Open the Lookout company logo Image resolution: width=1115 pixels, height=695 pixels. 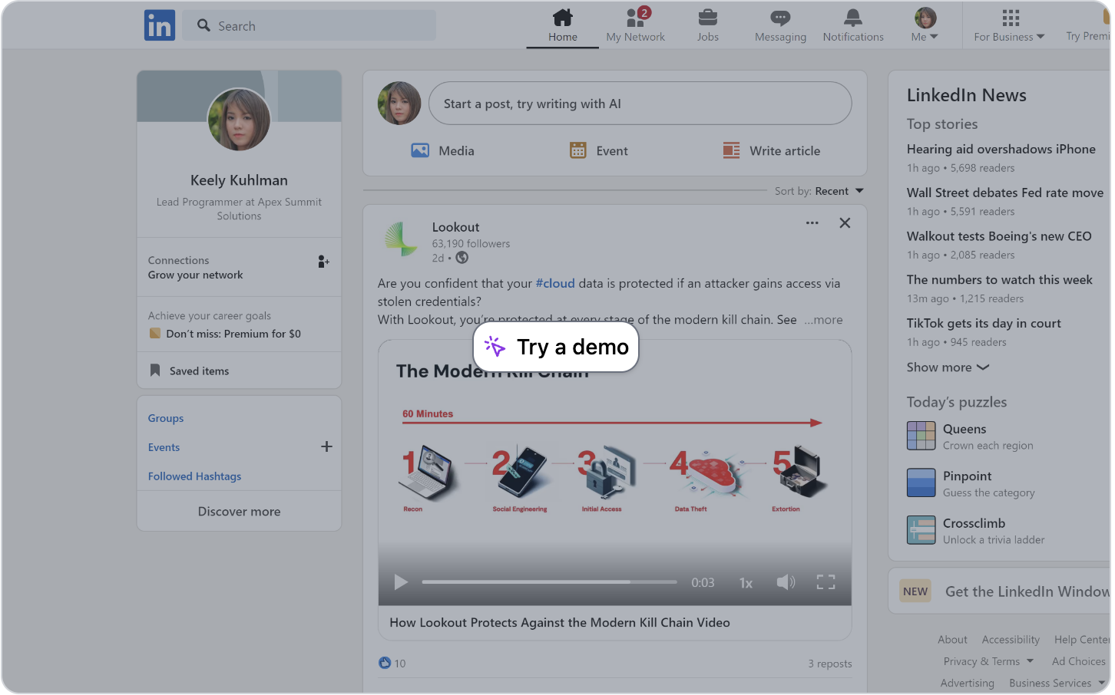400,239
